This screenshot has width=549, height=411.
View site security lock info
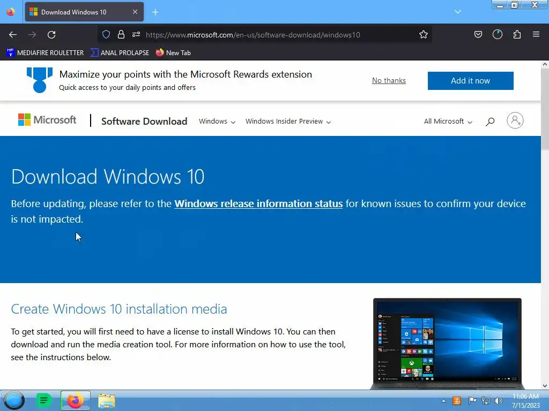tap(121, 34)
